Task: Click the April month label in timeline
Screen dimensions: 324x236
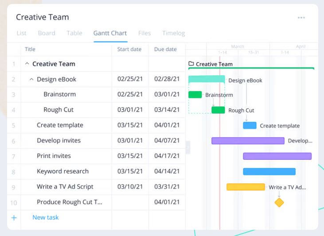Action: [301, 46]
